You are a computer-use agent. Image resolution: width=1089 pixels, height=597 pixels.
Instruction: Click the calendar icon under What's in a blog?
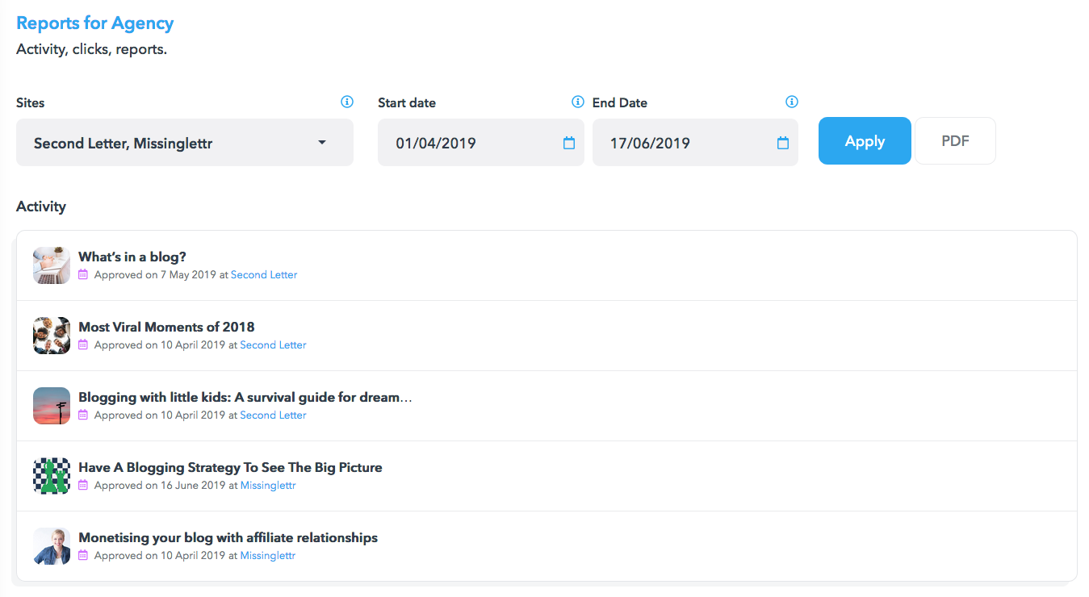click(83, 275)
